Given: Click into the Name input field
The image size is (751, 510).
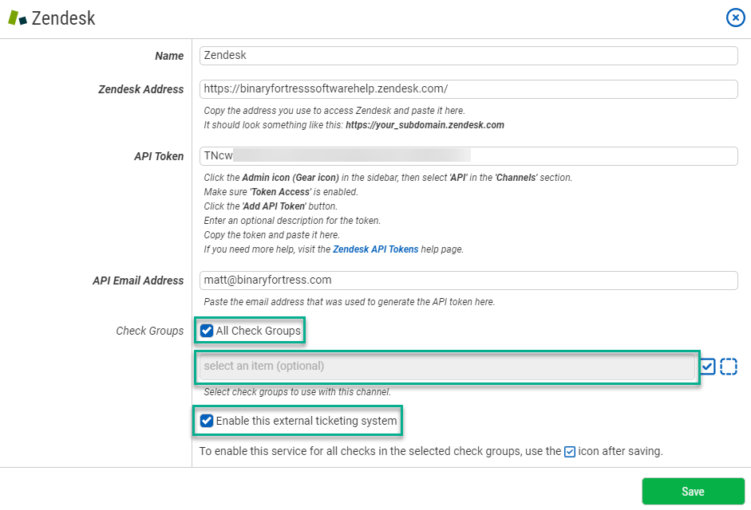Looking at the screenshot, I should click(x=468, y=56).
